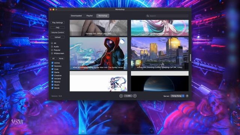Uncheck the Scenery category

tap(52, 66)
